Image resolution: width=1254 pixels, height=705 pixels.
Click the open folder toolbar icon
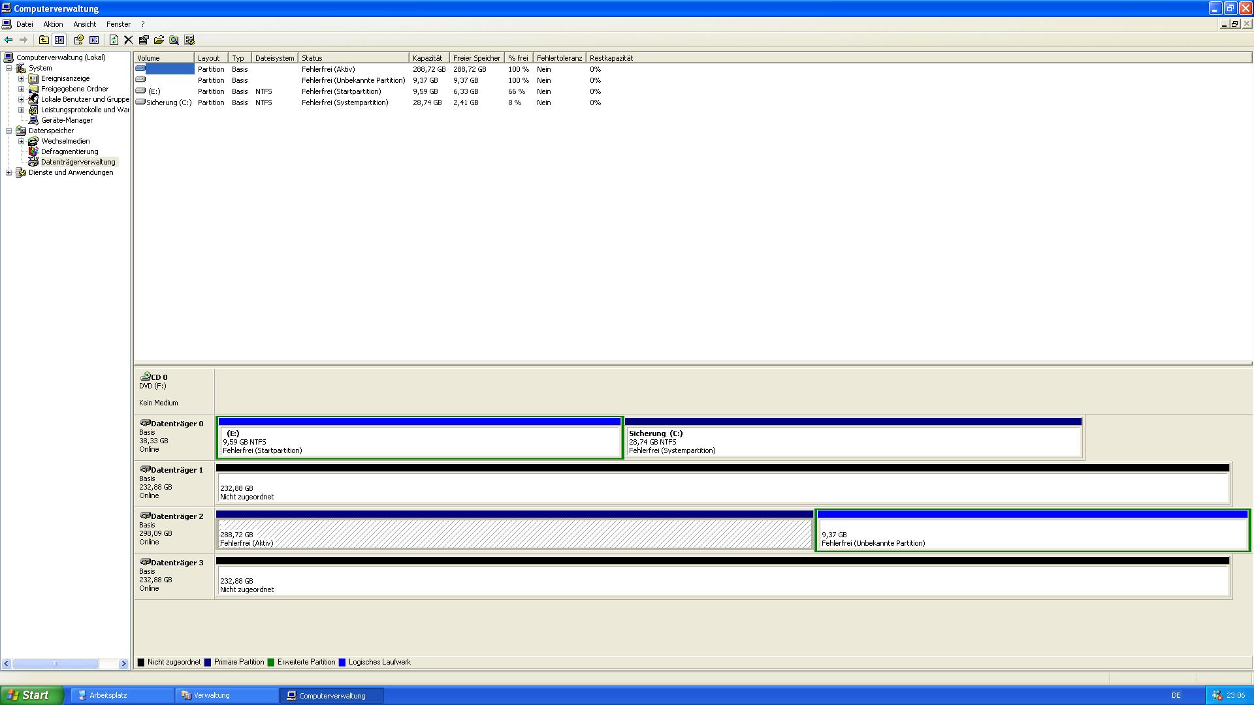pyautogui.click(x=159, y=40)
